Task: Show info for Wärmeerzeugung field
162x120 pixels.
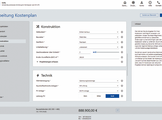Action: pos(122,81)
